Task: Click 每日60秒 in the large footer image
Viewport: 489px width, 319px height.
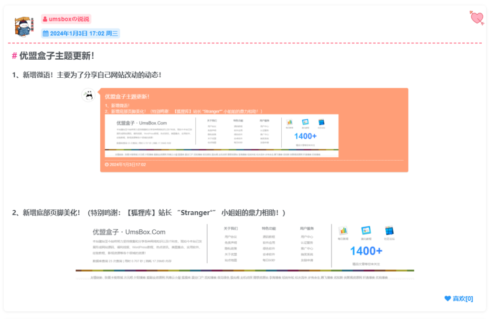Action: click(268, 260)
